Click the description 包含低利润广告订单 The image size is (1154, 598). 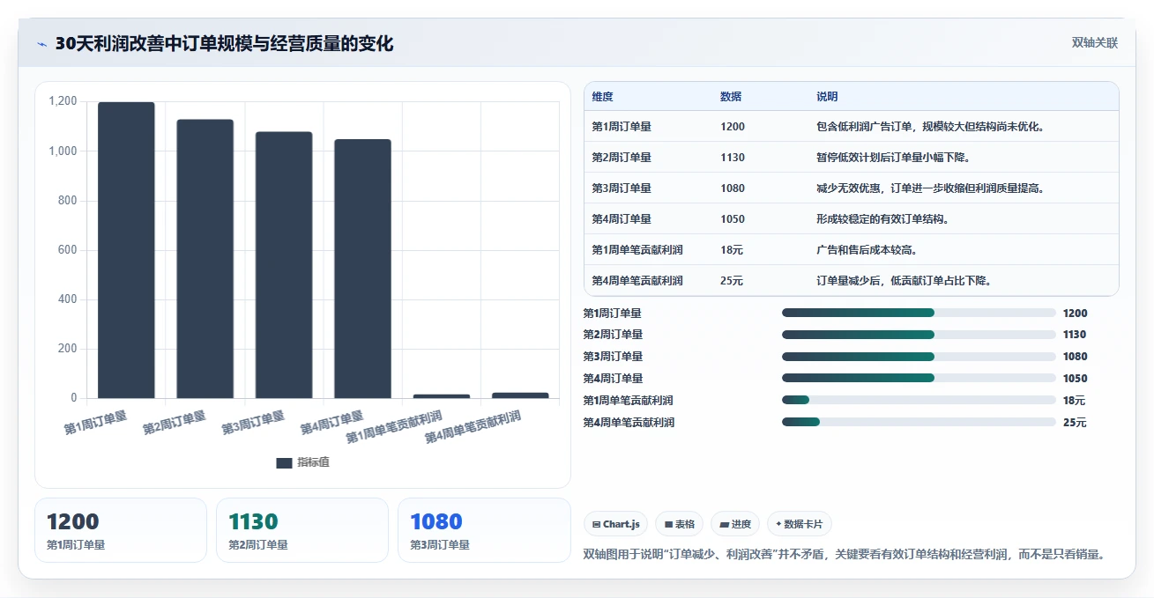pos(931,127)
